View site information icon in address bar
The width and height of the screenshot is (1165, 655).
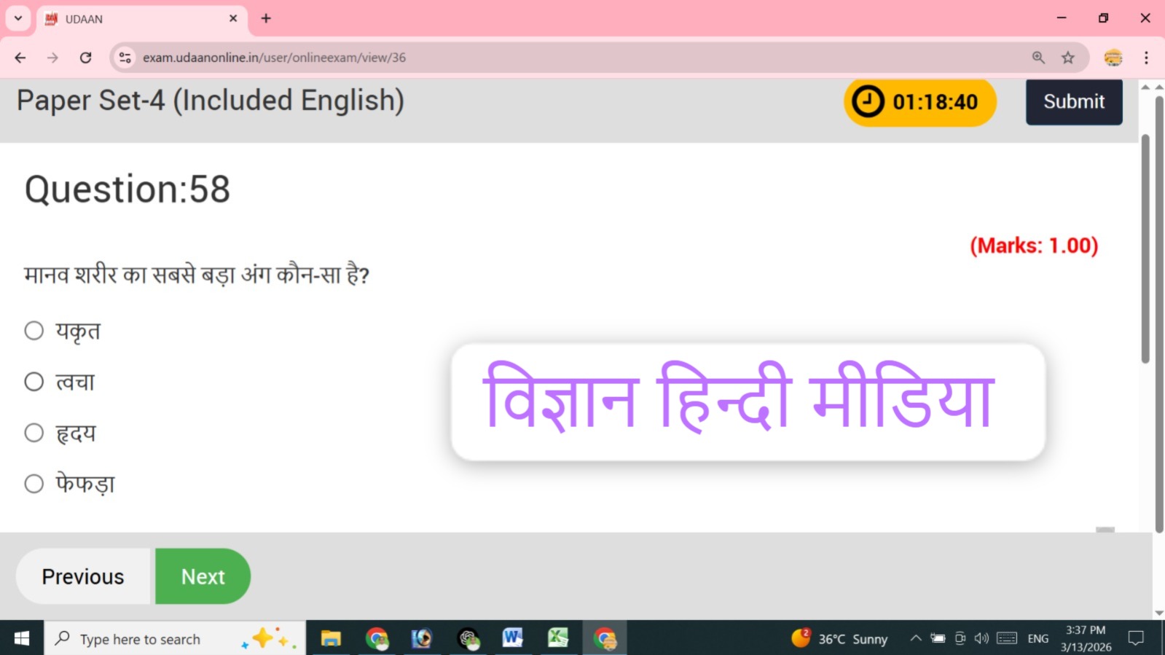pos(125,58)
